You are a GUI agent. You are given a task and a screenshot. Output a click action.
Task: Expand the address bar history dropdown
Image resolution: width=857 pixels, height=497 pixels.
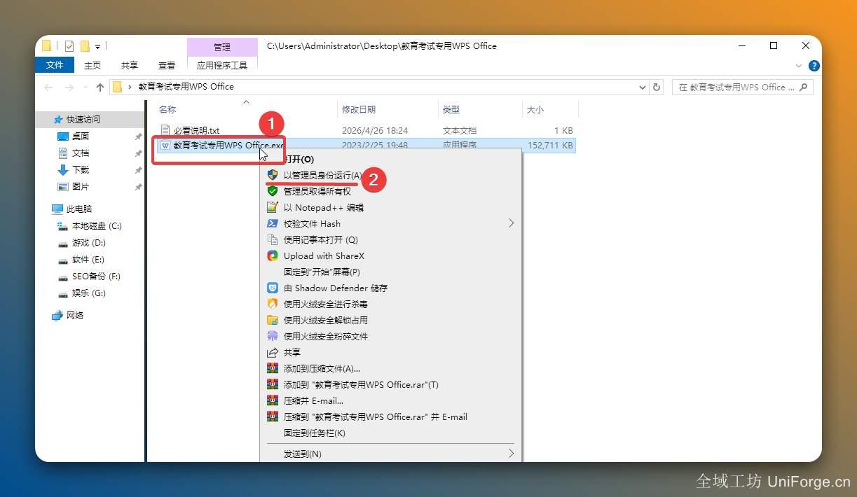[x=643, y=87]
